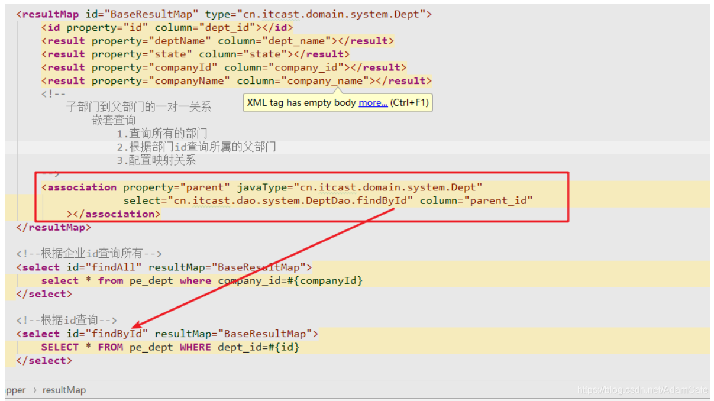Click type value "cn.itcast.domain.system.Dept" on the resultMap line
This screenshot has width=714, height=401.
tap(331, 14)
